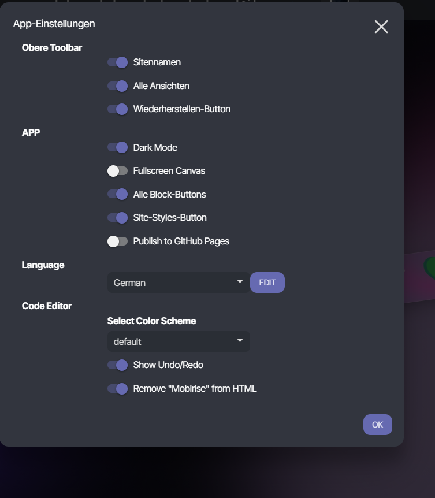Viewport: 435px width, 498px height.
Task: Open the German language dropdown
Action: click(x=179, y=283)
